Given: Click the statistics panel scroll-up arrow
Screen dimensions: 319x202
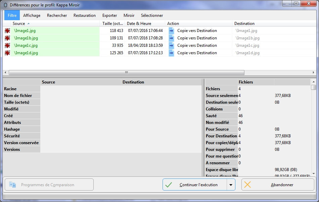Looking at the screenshot, I should (x=314, y=82).
